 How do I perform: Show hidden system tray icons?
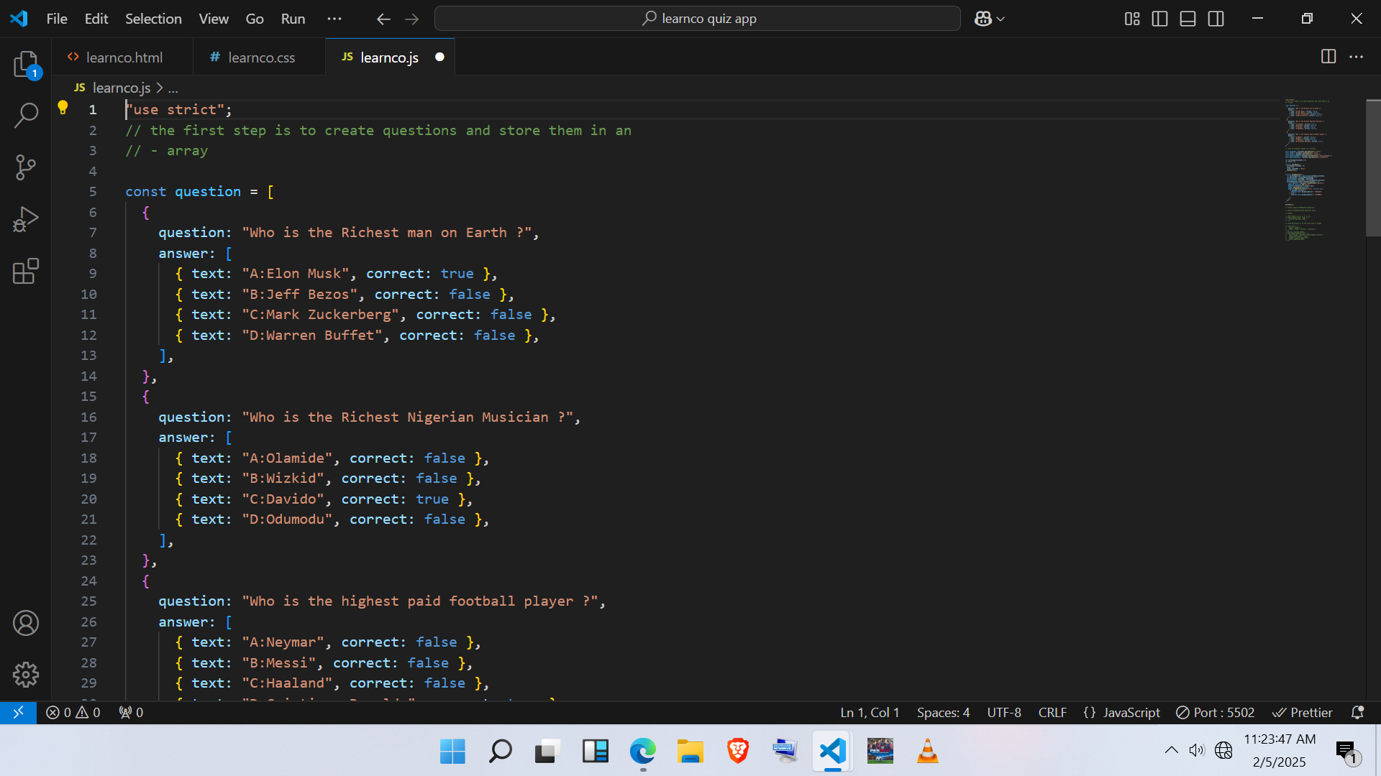click(x=1171, y=750)
